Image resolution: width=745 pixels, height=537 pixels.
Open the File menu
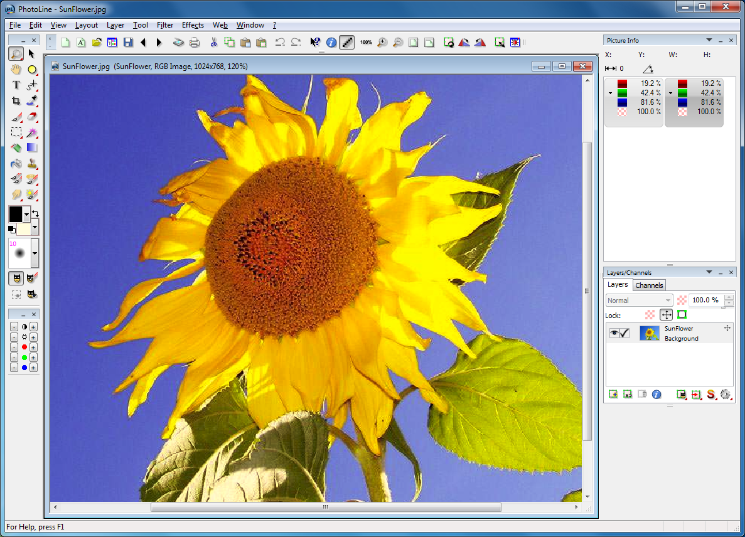[x=14, y=25]
